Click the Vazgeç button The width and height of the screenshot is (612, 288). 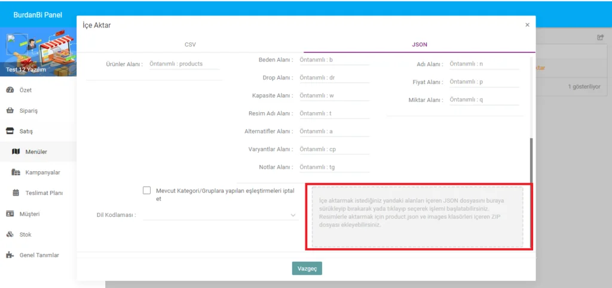click(x=307, y=268)
